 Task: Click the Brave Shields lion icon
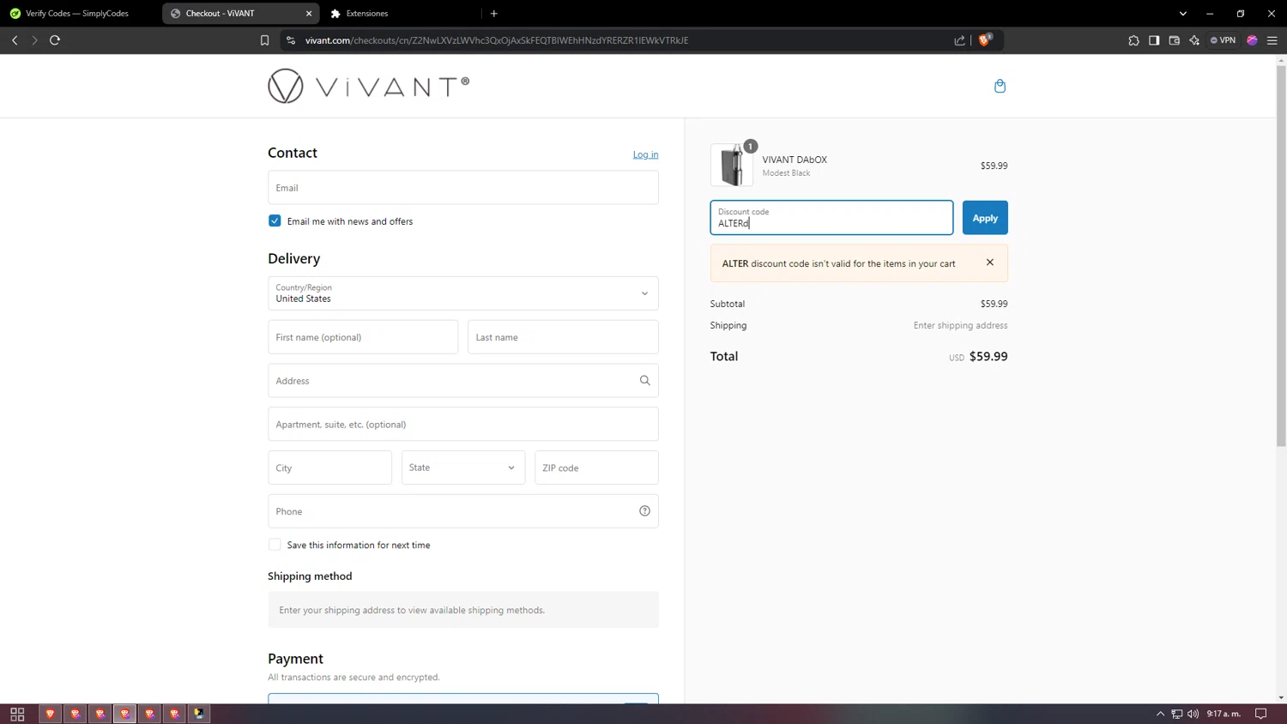(984, 40)
